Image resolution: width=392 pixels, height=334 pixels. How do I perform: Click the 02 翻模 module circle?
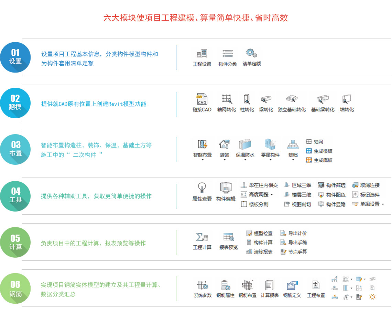[15, 103]
